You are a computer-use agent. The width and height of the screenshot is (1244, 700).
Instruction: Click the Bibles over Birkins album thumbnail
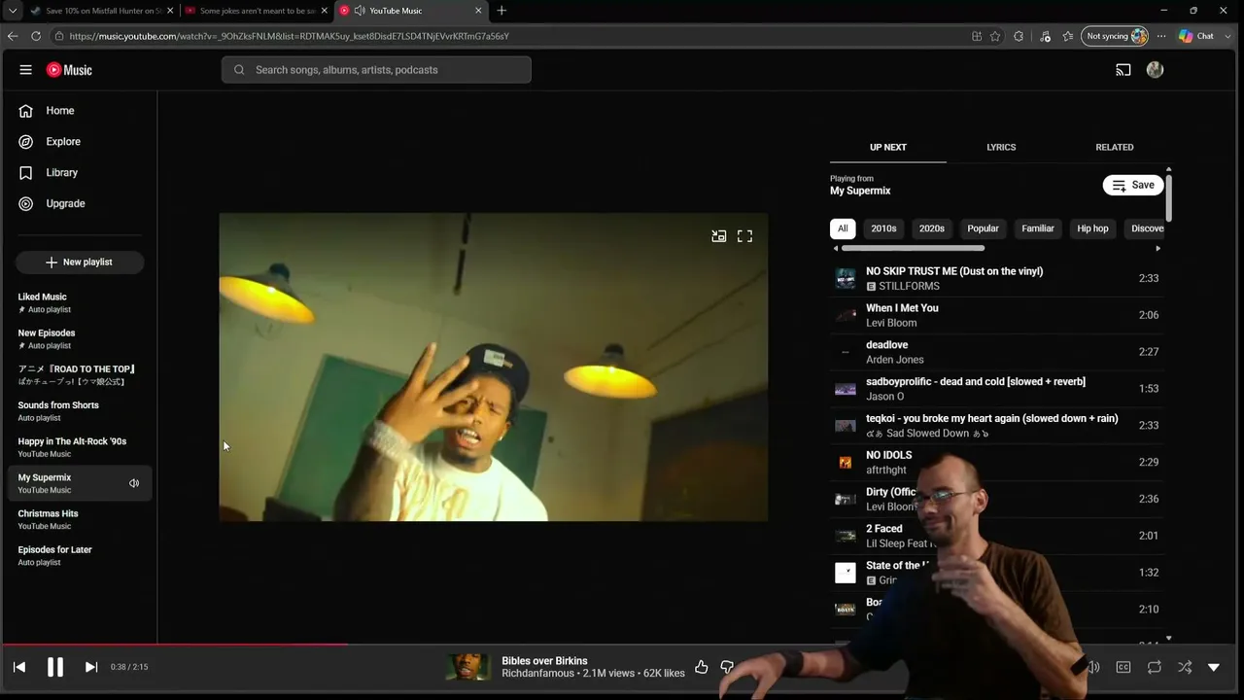pos(468,667)
